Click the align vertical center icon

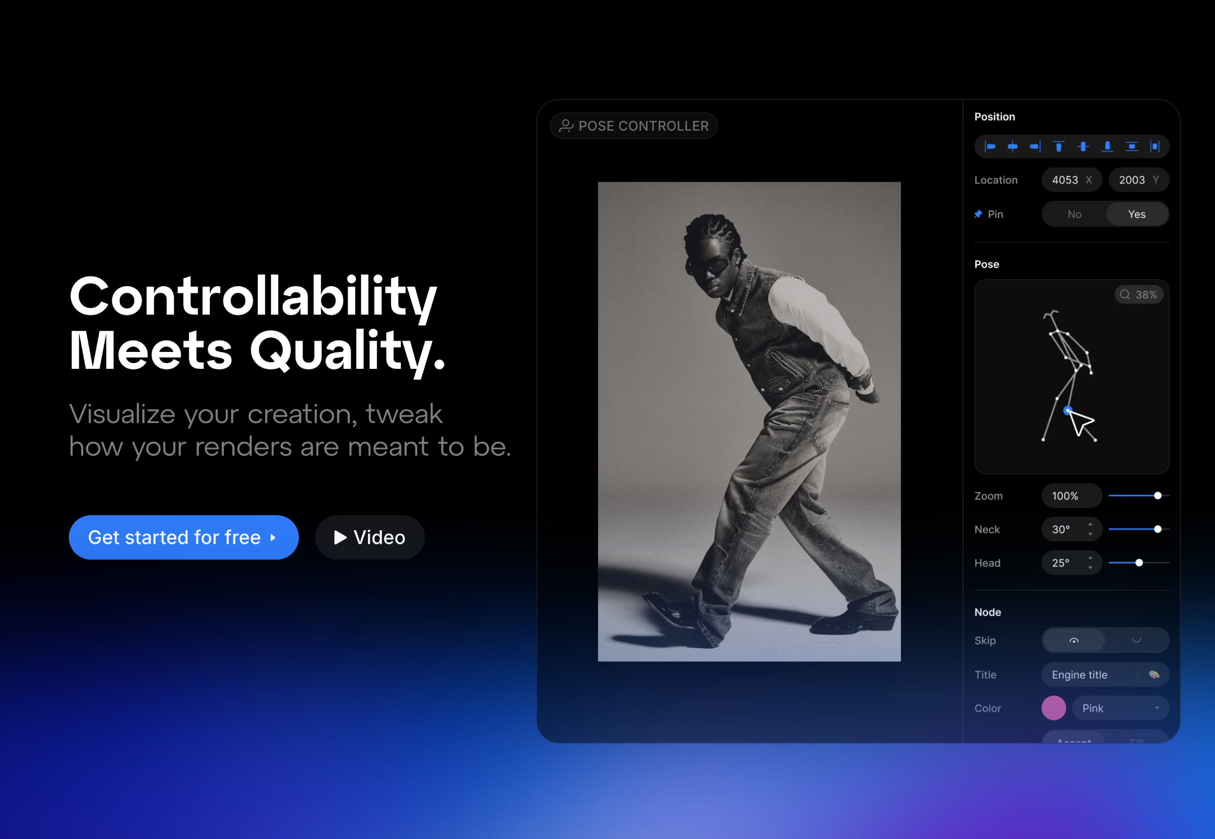[x=1083, y=147]
